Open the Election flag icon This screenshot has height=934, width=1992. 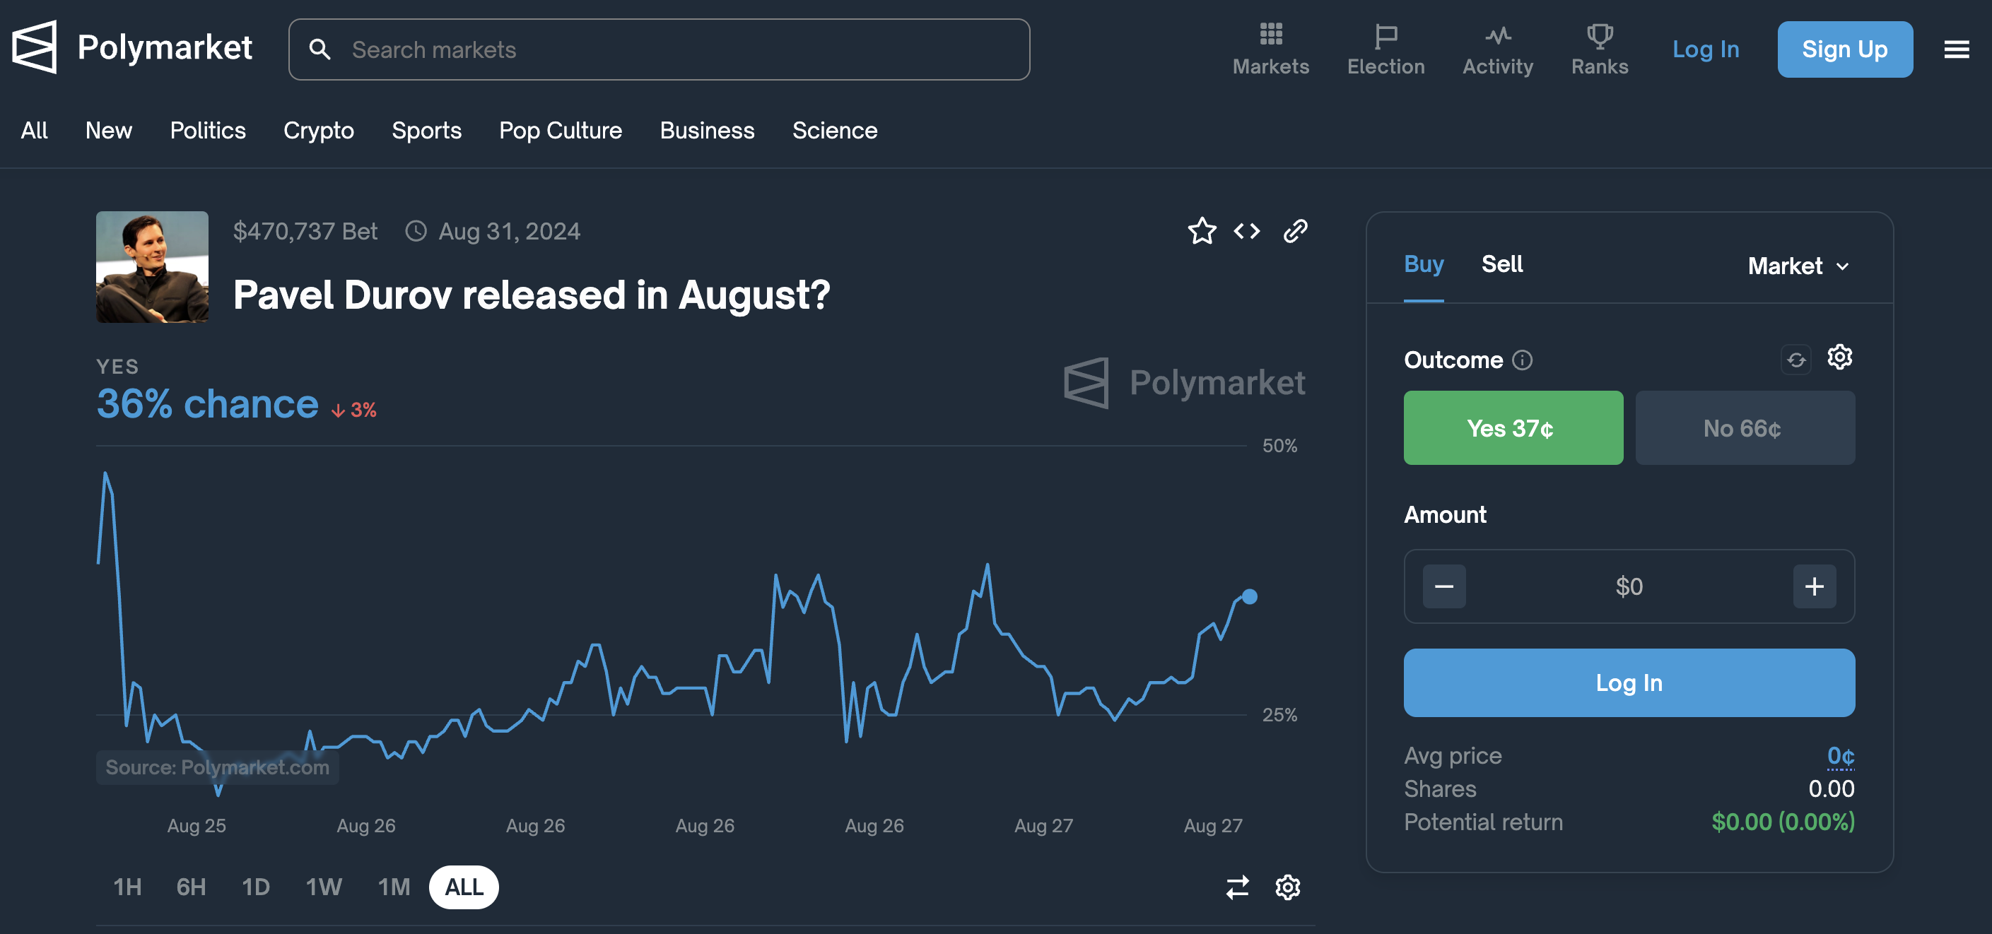click(x=1385, y=35)
